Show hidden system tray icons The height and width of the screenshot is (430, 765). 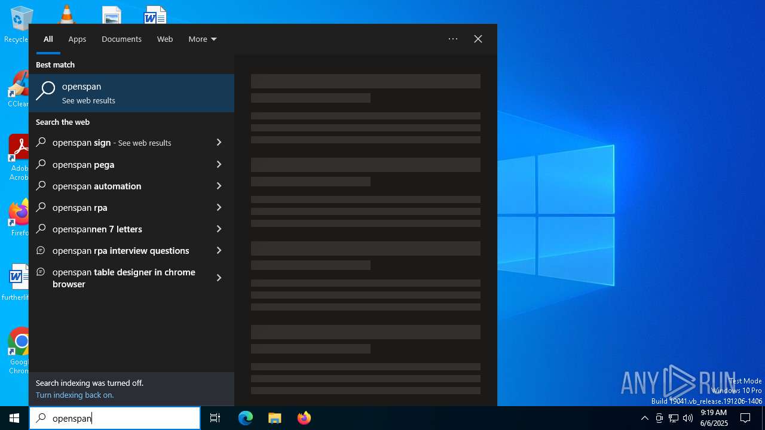tap(644, 418)
